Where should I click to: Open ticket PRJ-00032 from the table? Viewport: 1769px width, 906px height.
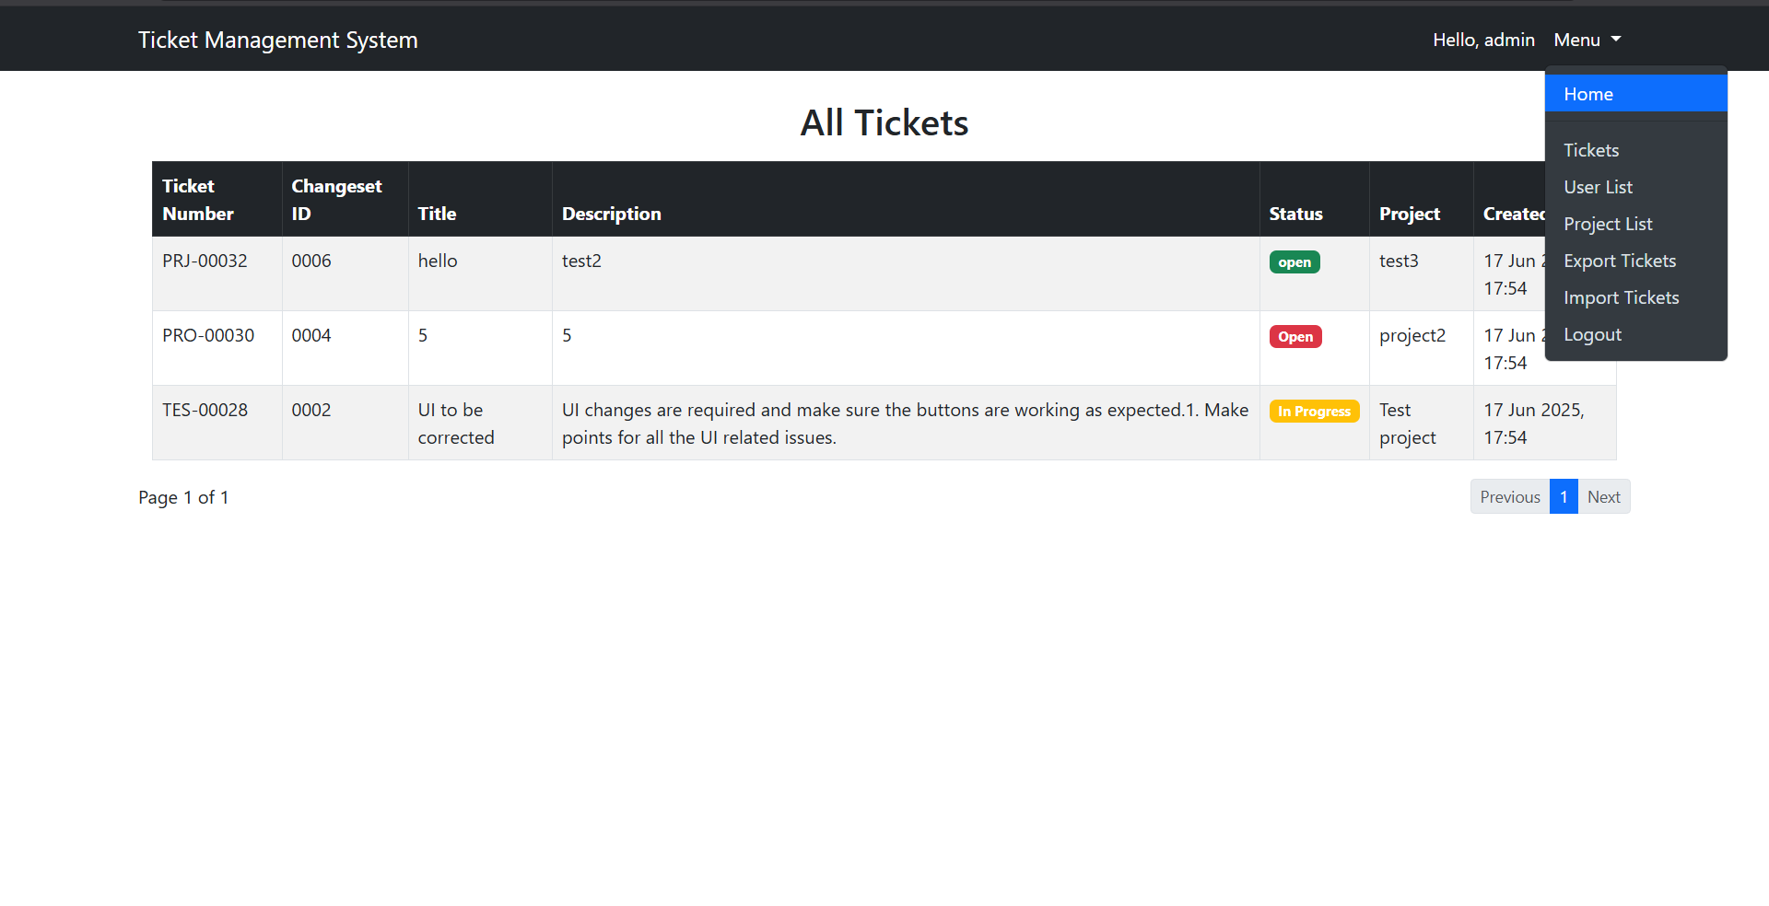point(205,261)
